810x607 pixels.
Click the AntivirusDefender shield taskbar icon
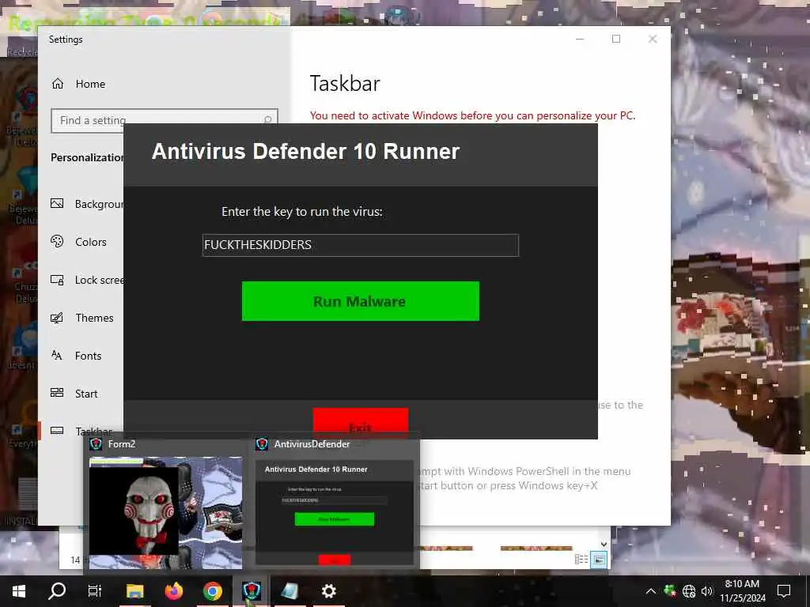pyautogui.click(x=252, y=591)
